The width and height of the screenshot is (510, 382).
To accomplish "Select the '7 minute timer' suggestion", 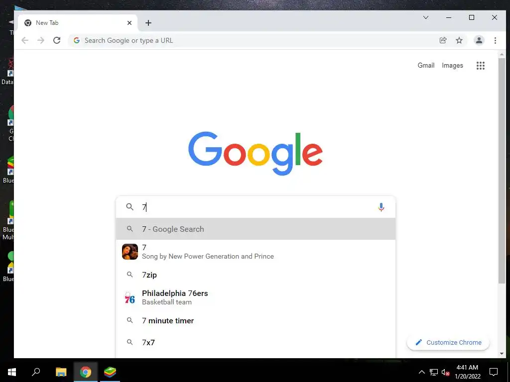I will 255,321.
